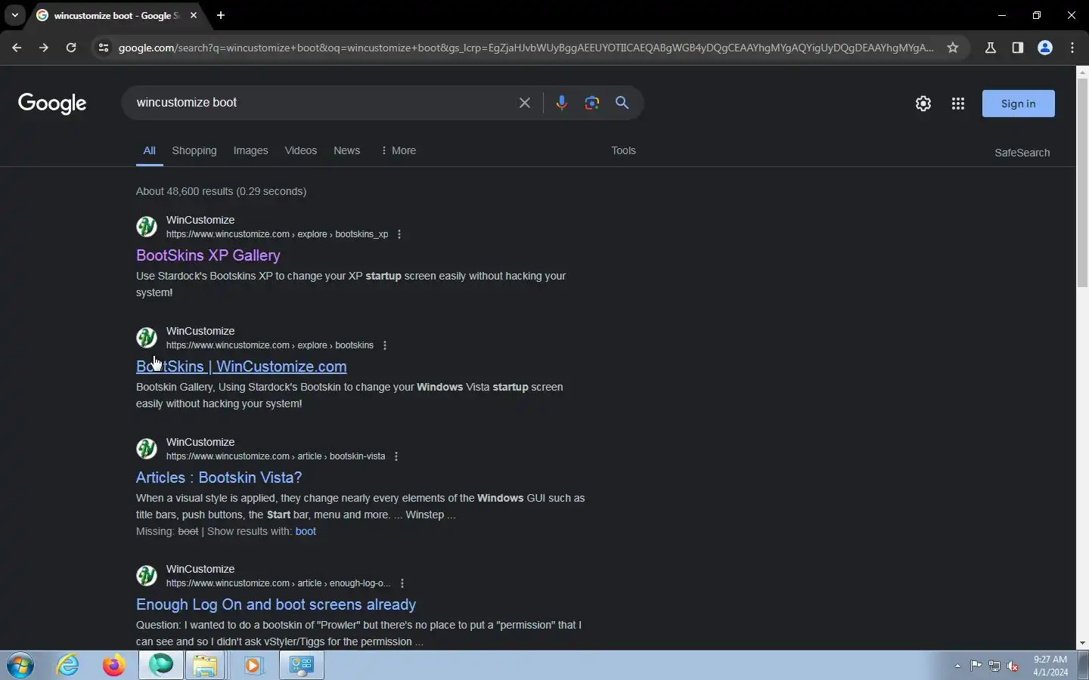The image size is (1089, 680).
Task: Click WinCustomize favicon of first result
Action: click(147, 227)
